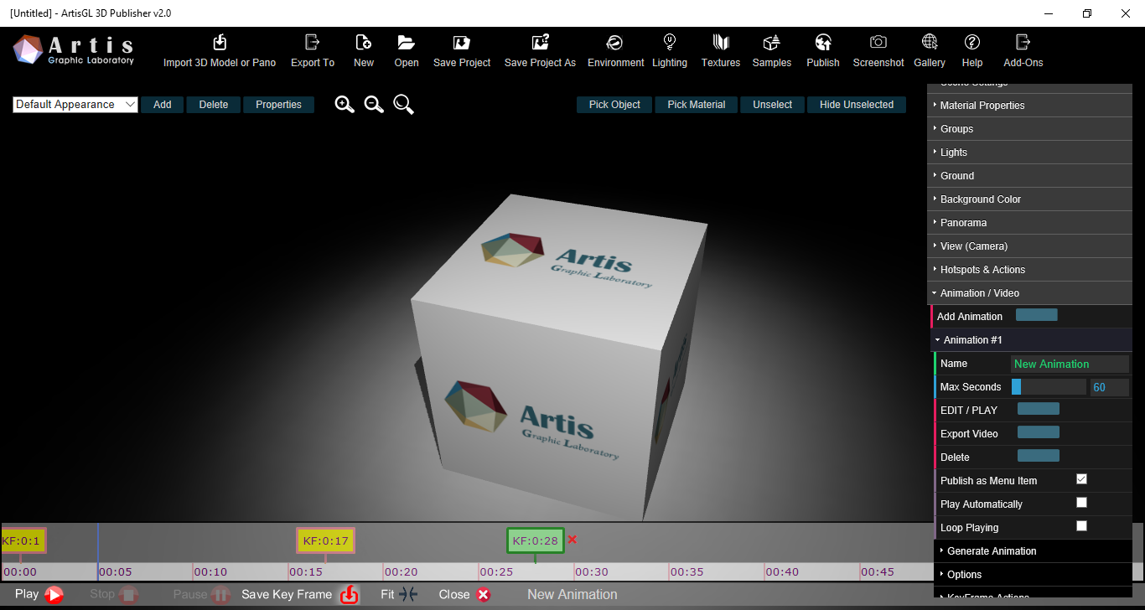The image size is (1145, 610).
Task: Expand the View (Camera) section
Action: point(1030,246)
